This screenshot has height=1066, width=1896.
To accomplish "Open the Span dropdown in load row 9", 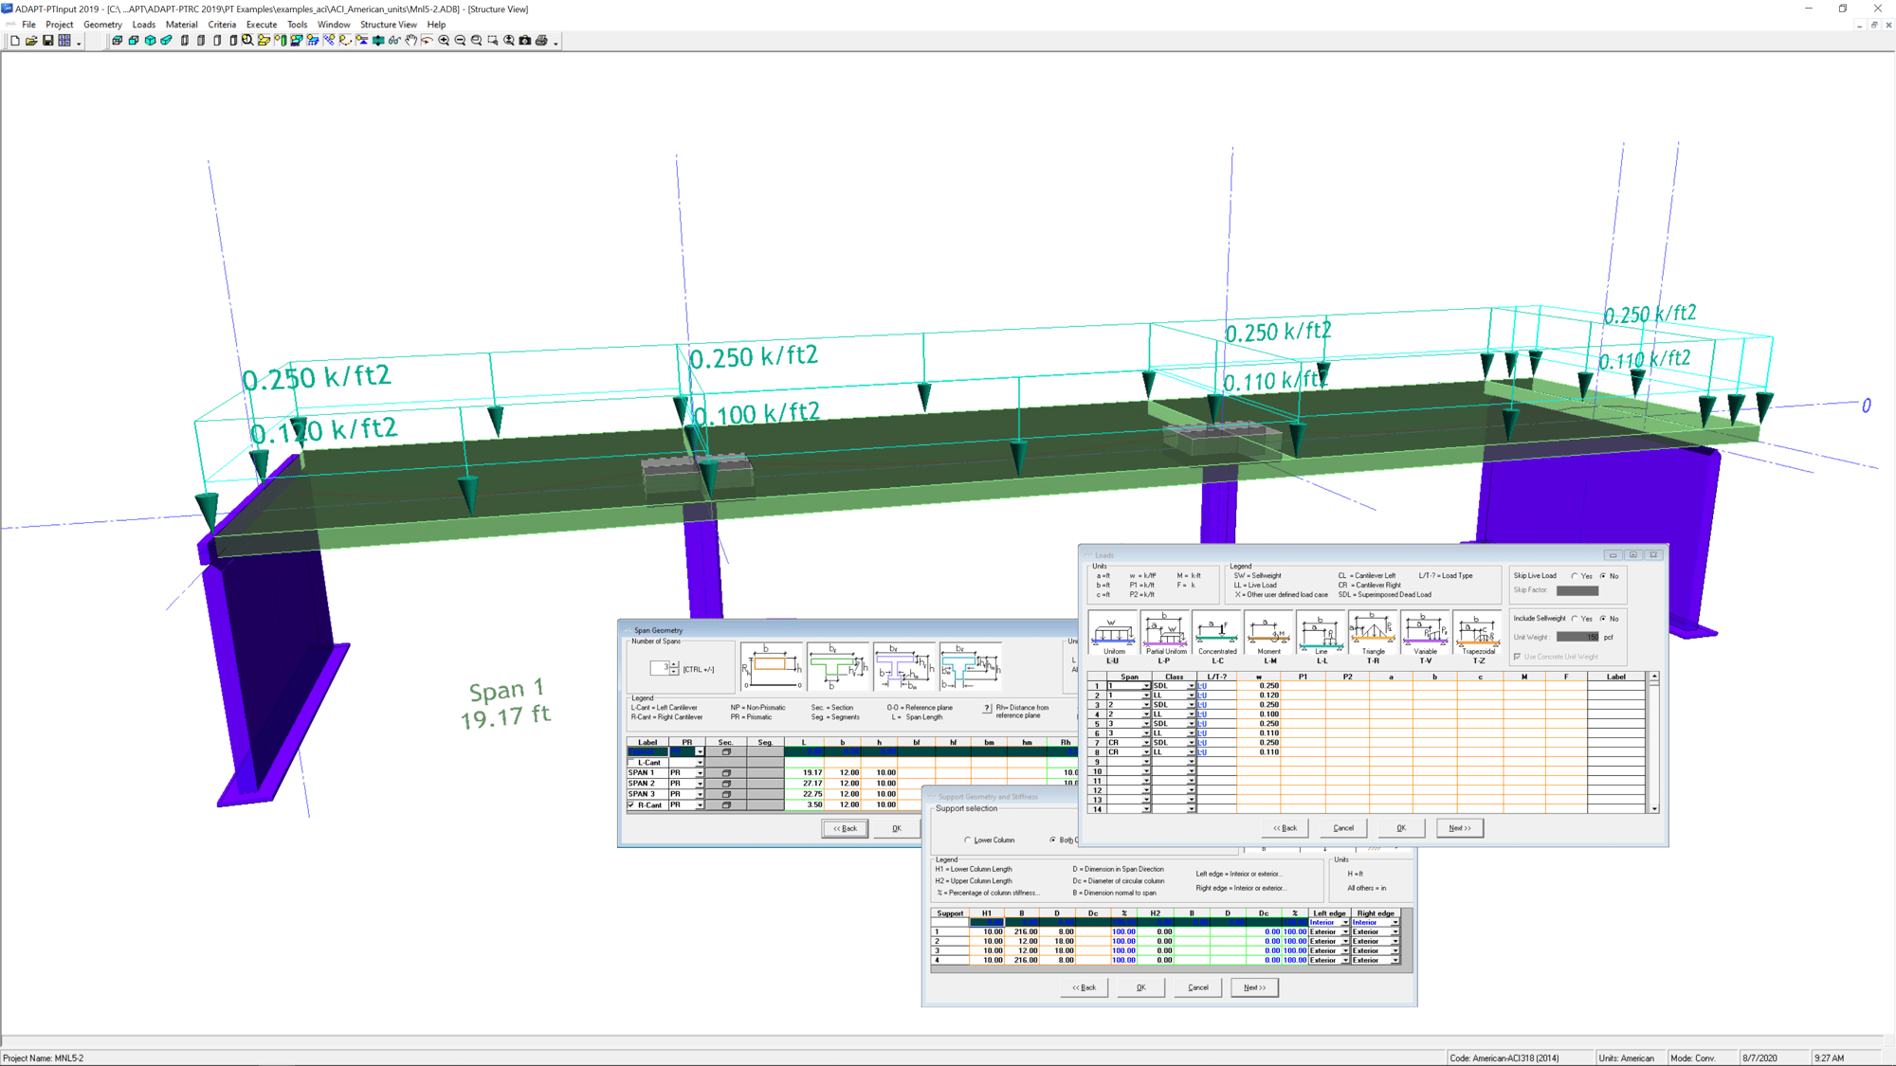I will click(1147, 762).
